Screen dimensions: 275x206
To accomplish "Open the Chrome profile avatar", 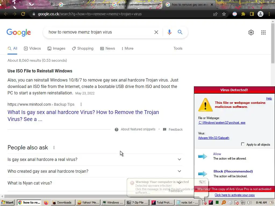I will coord(260,14).
